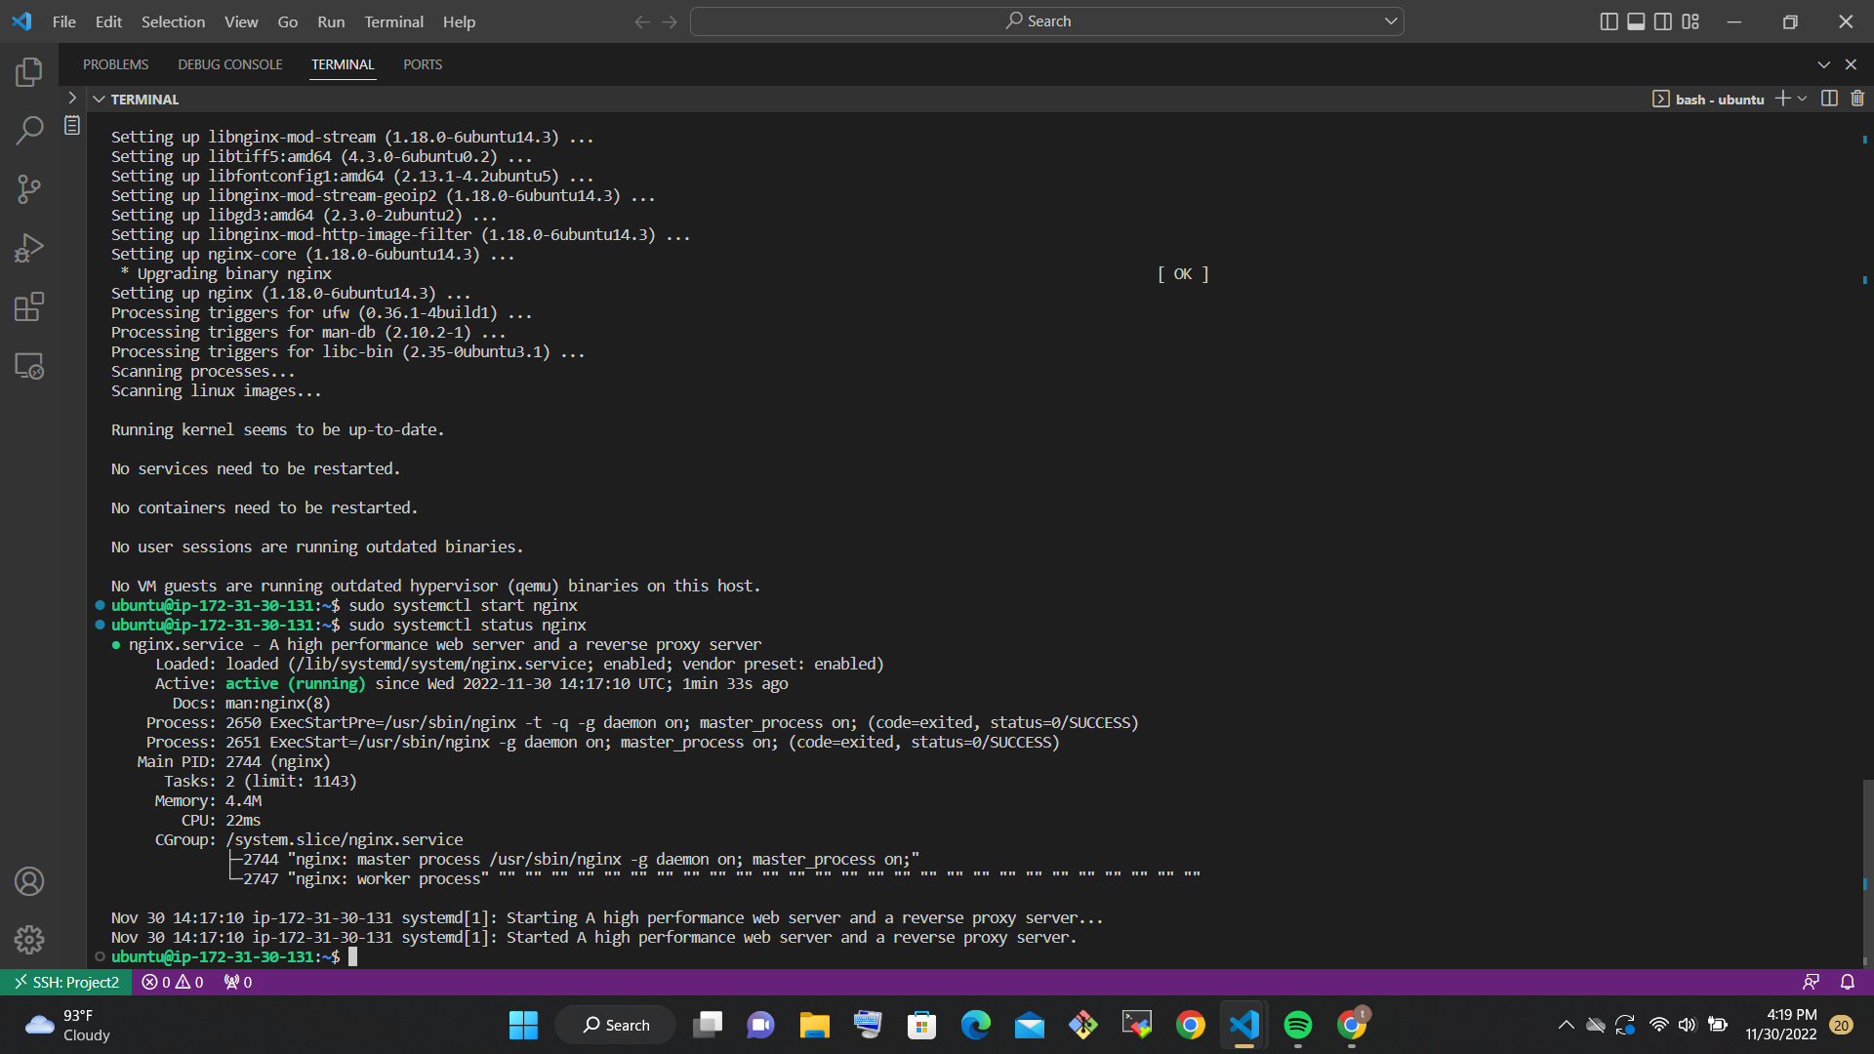This screenshot has height=1054, width=1874.
Task: Toggle the secondary side bar
Action: click(x=1663, y=21)
